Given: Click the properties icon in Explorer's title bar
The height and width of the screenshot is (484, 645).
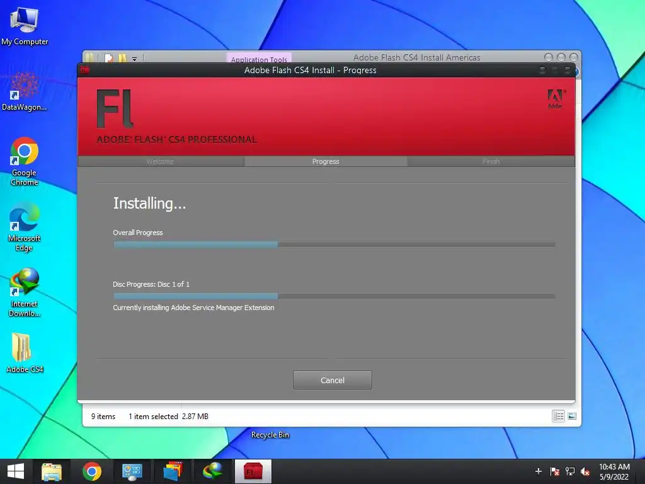Looking at the screenshot, I should (x=108, y=58).
